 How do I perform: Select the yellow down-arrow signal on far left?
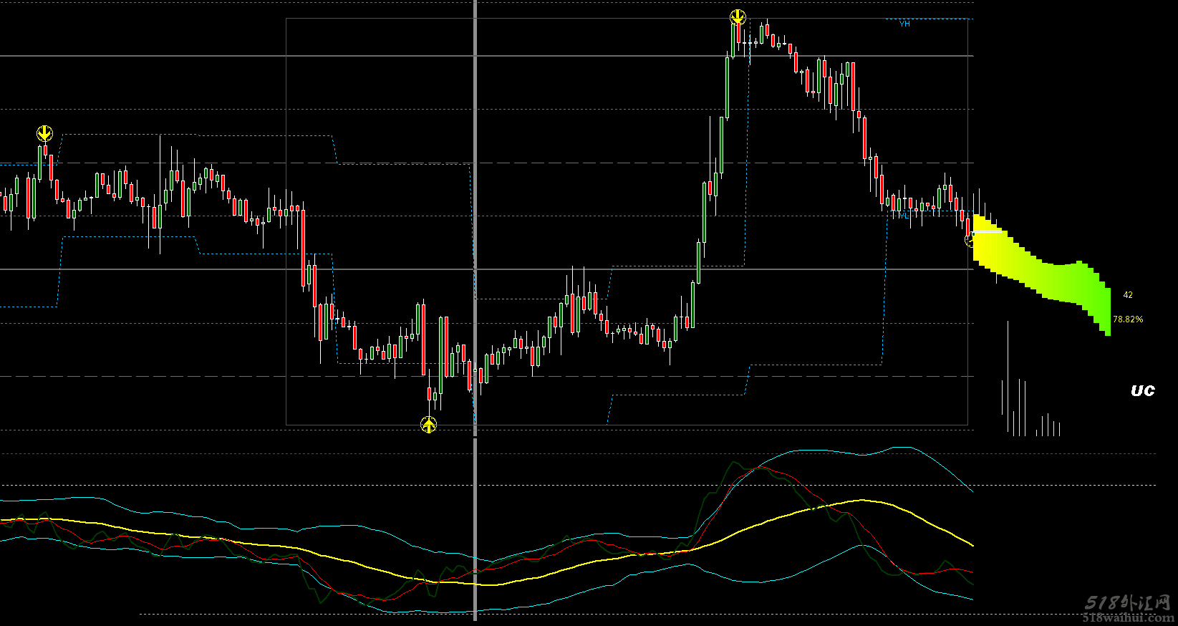(x=44, y=134)
